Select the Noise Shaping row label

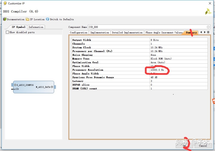click(x=82, y=55)
